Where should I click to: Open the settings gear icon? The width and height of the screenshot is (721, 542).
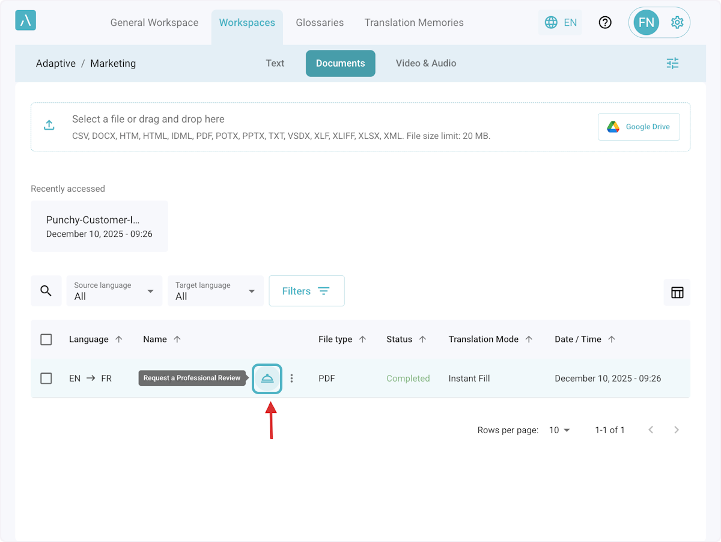coord(677,23)
